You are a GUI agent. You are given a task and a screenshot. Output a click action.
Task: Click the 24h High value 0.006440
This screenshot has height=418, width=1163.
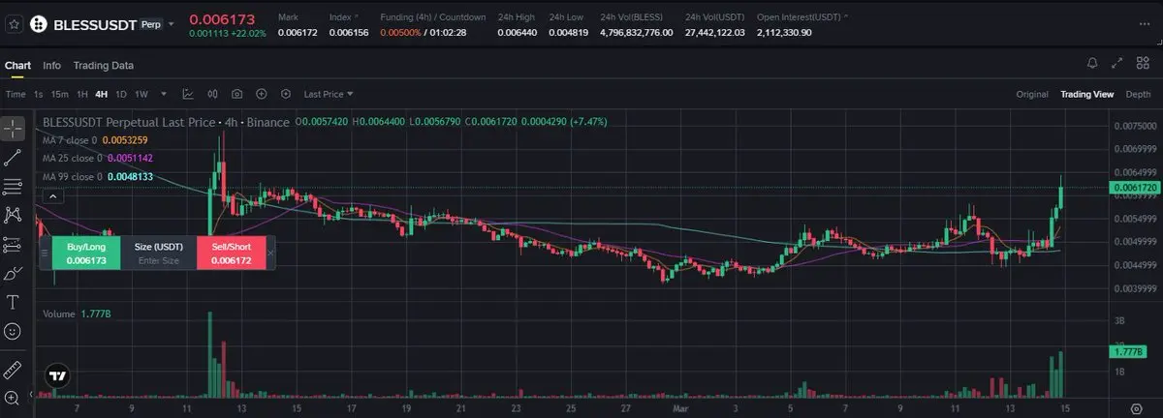pos(516,32)
